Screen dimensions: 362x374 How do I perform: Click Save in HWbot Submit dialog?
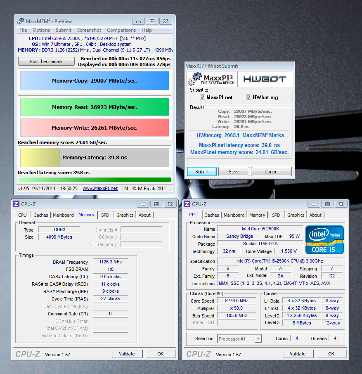point(234,171)
